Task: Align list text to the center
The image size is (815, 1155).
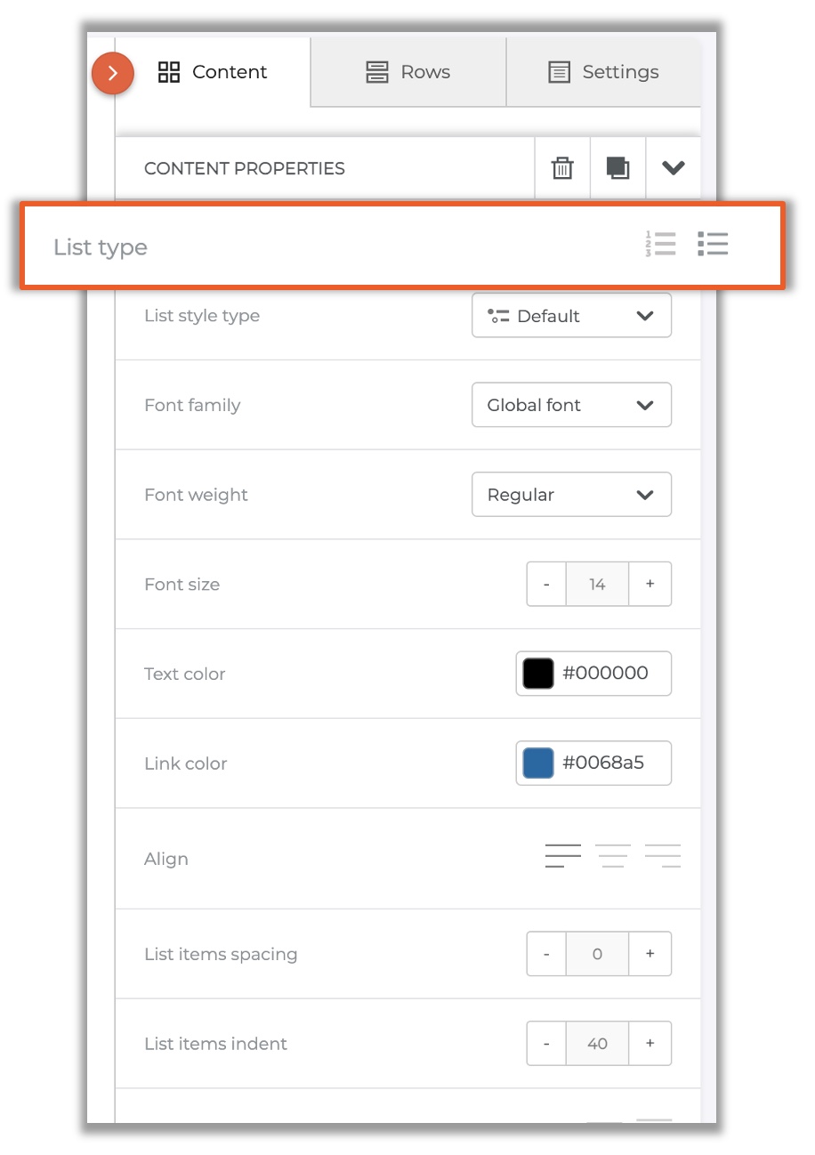Action: tap(612, 856)
